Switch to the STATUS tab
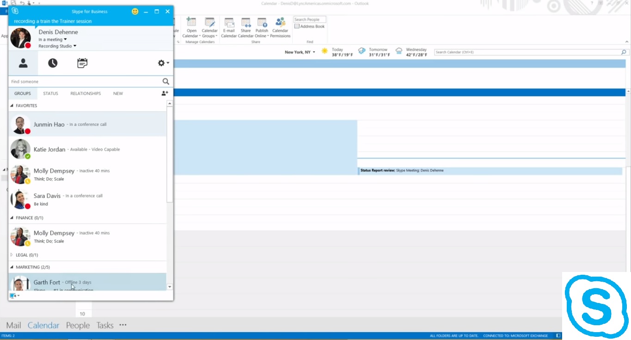The height and width of the screenshot is (340, 631). tap(50, 93)
